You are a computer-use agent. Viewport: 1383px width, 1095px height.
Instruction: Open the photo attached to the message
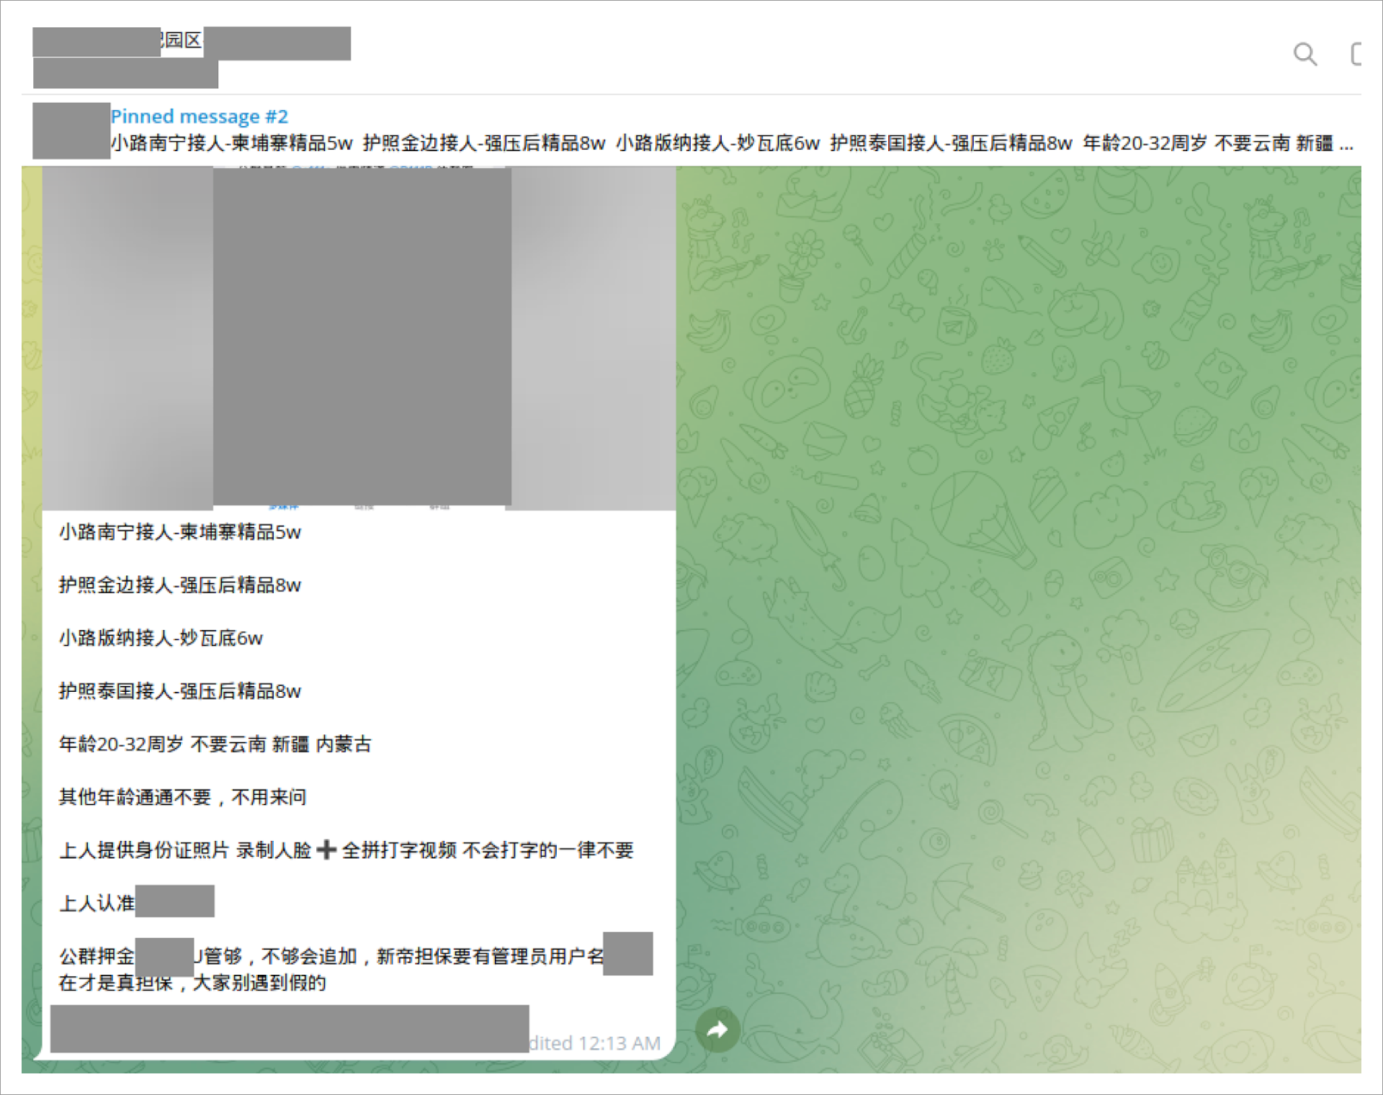tap(360, 338)
